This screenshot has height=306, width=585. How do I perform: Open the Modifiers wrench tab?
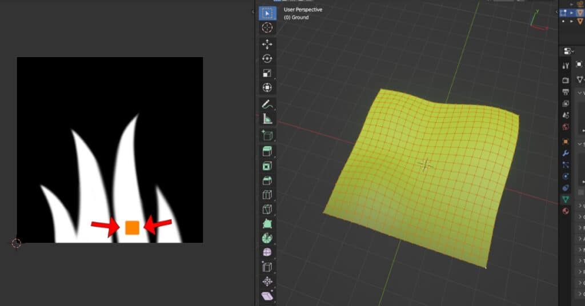pyautogui.click(x=566, y=153)
